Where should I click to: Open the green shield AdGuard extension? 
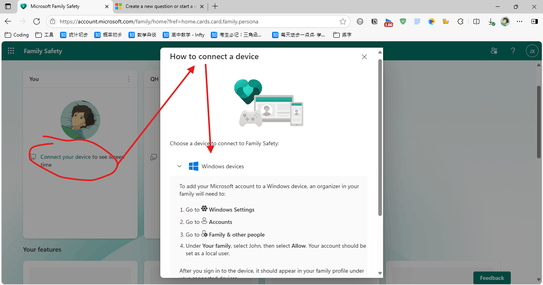[x=403, y=21]
